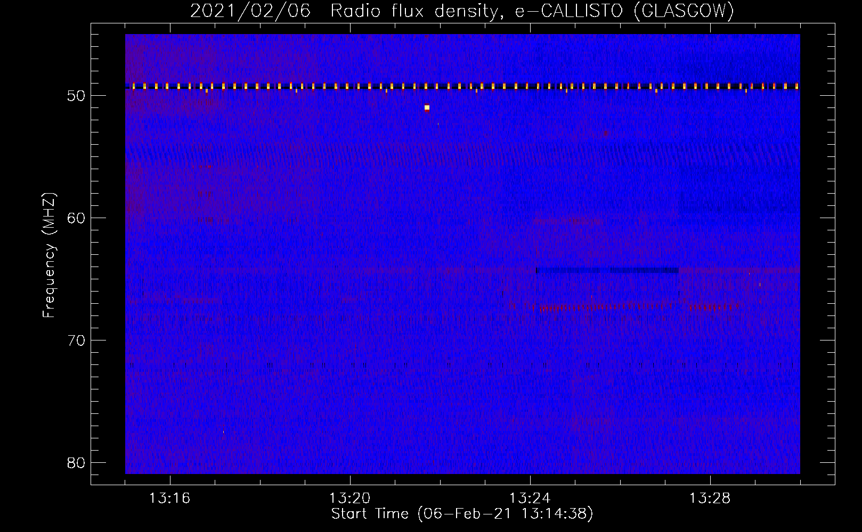Click the '70' frequency tick label

[x=76, y=340]
